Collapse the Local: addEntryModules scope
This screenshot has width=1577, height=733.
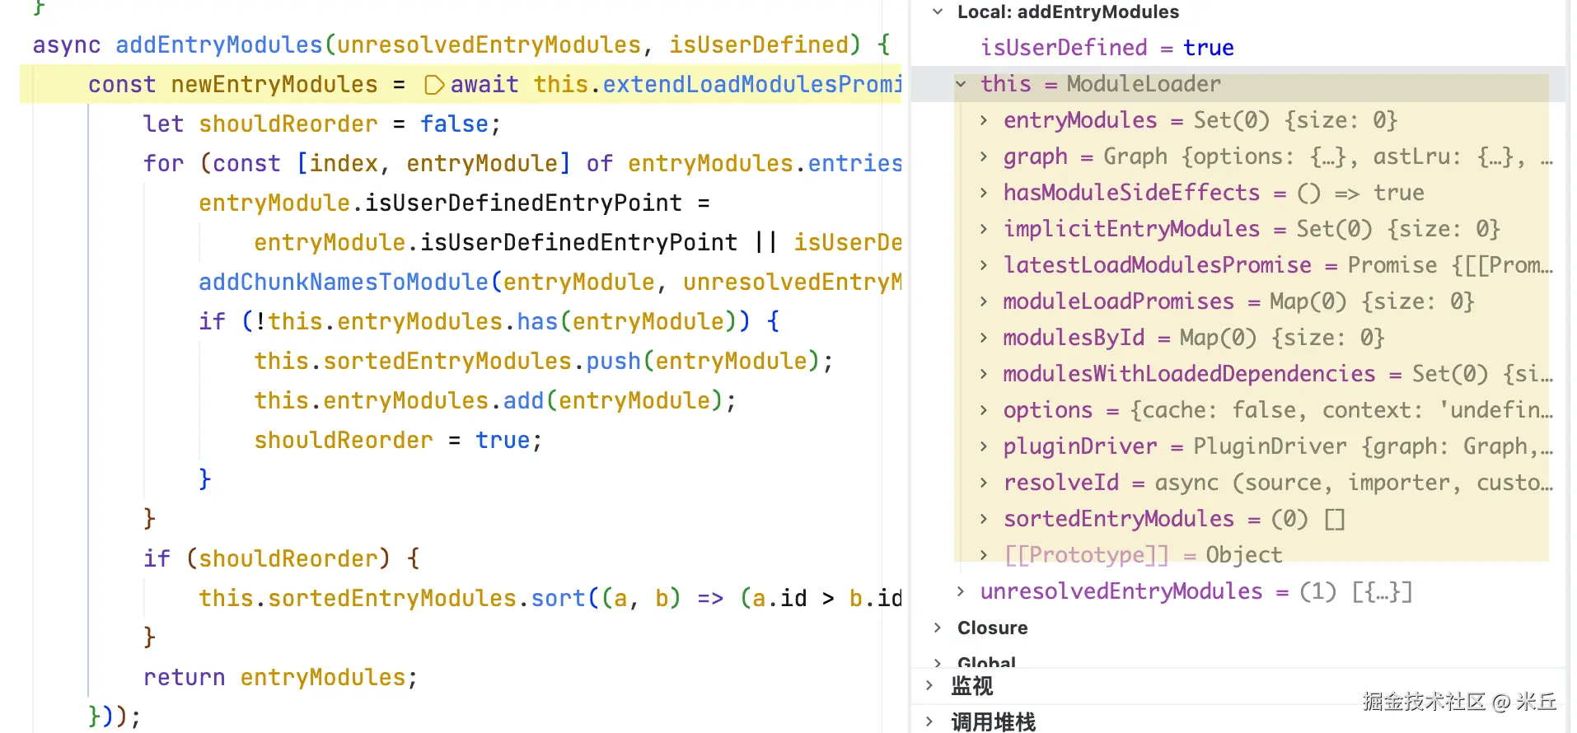[937, 12]
